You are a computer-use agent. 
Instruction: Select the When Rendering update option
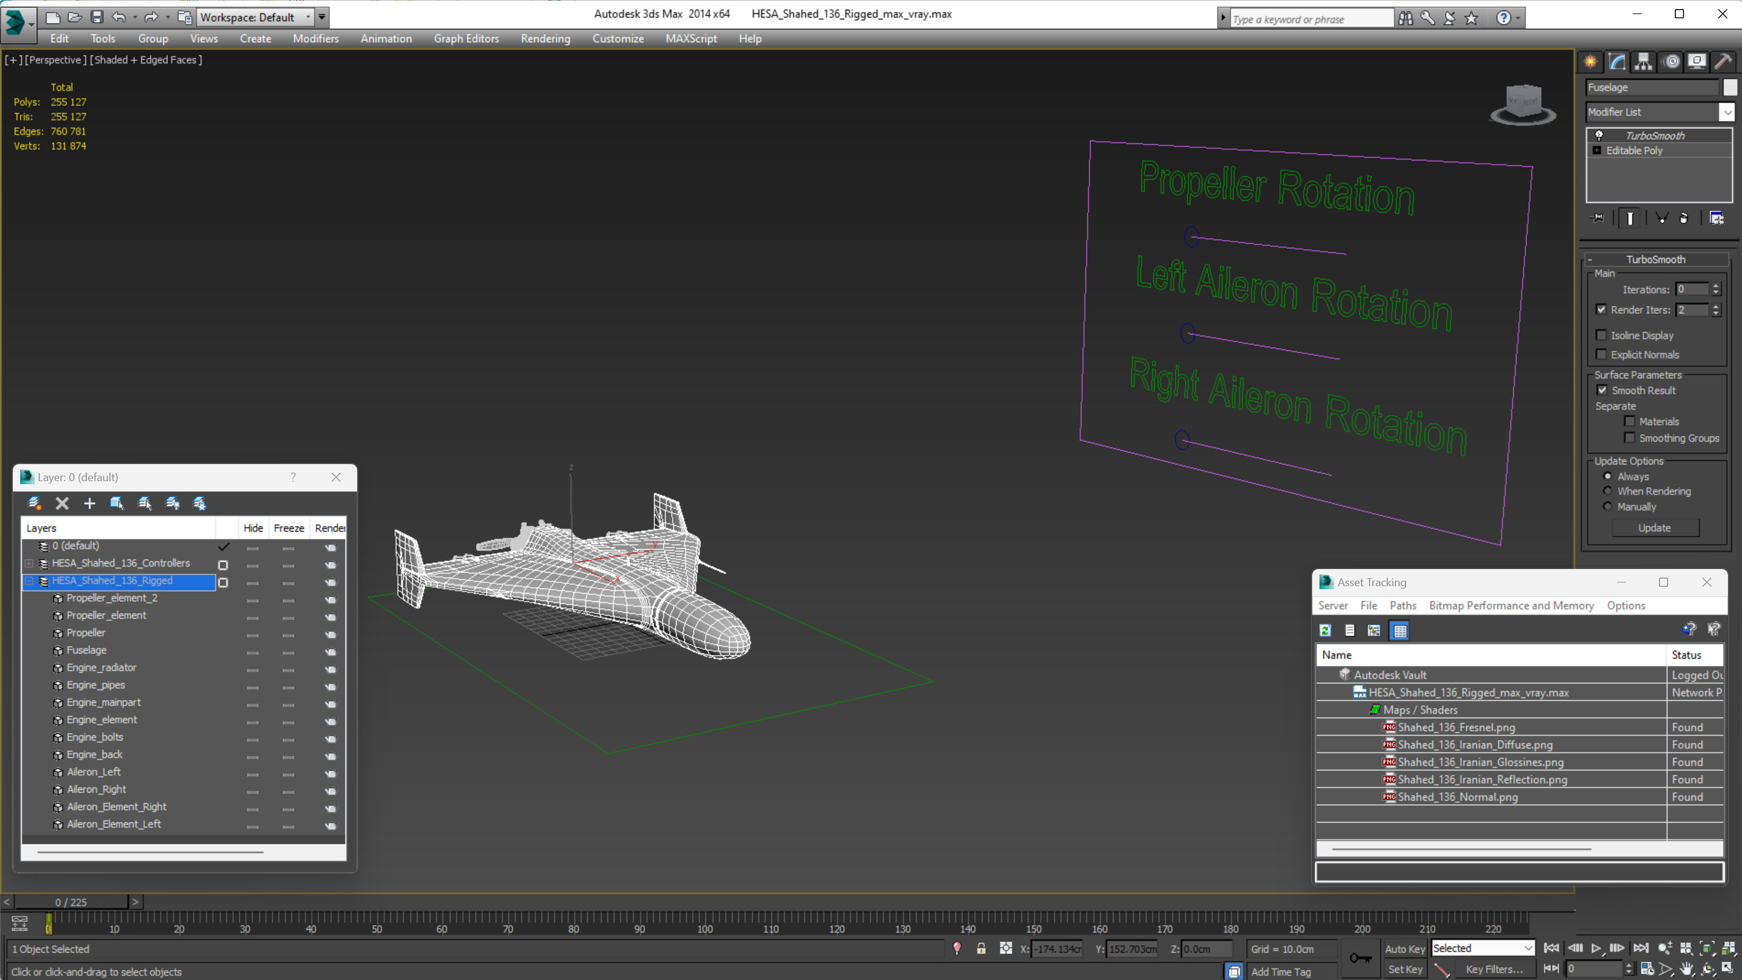coord(1608,491)
